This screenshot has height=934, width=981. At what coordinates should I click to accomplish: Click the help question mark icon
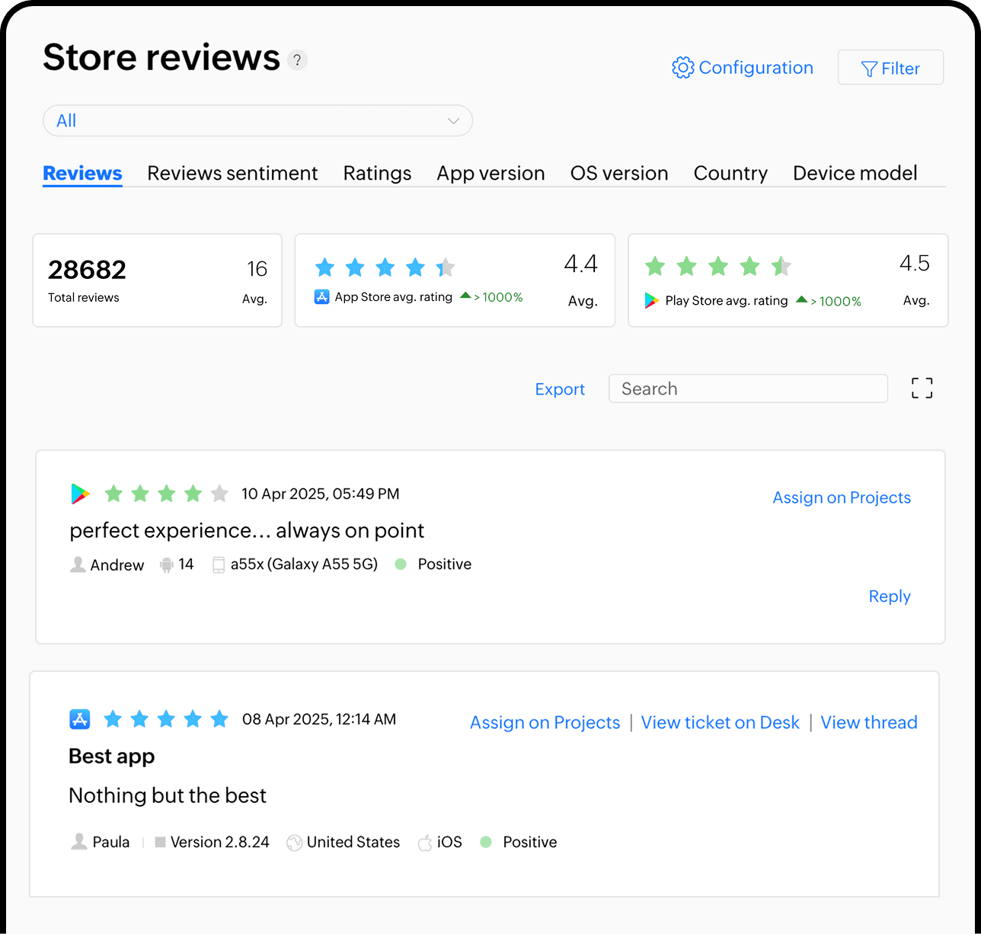(297, 60)
